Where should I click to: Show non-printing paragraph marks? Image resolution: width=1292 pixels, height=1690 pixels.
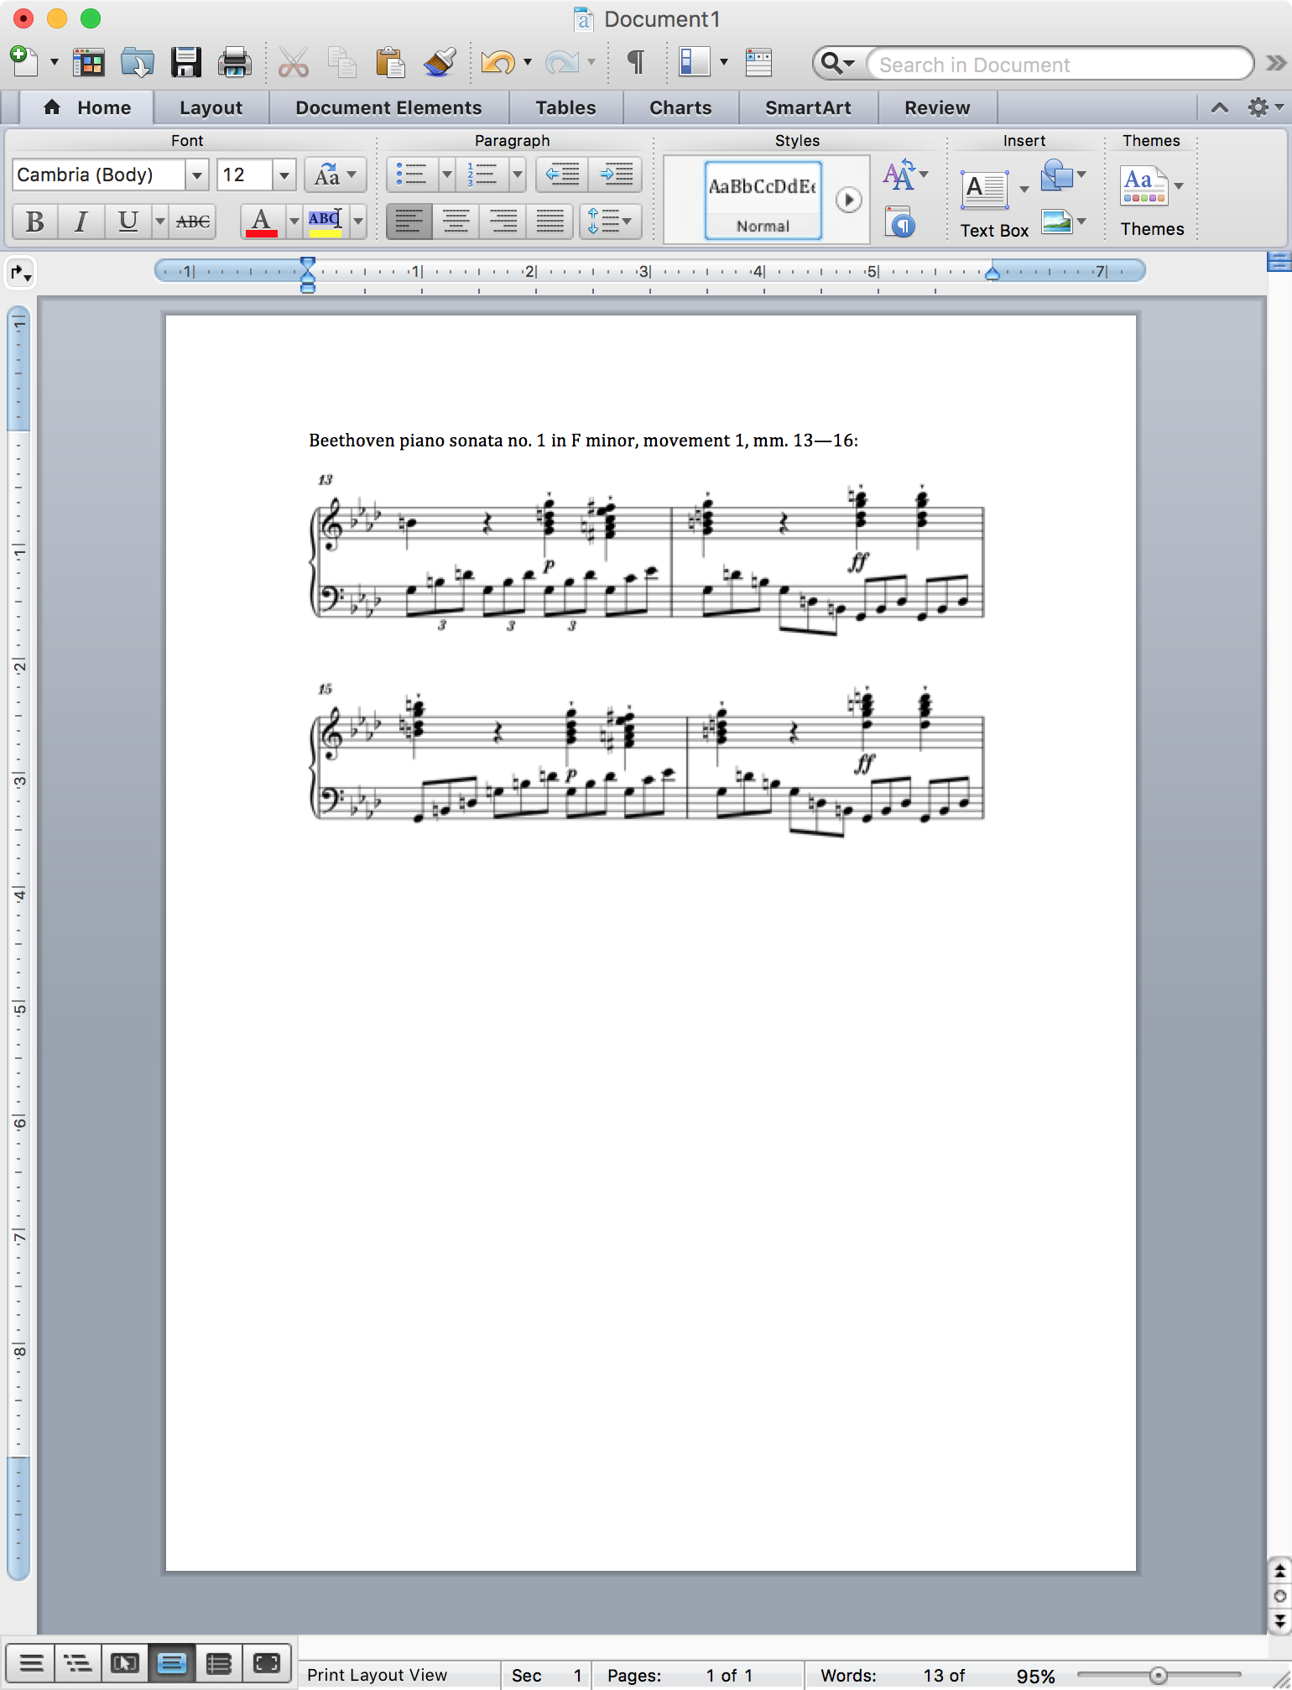pos(636,62)
